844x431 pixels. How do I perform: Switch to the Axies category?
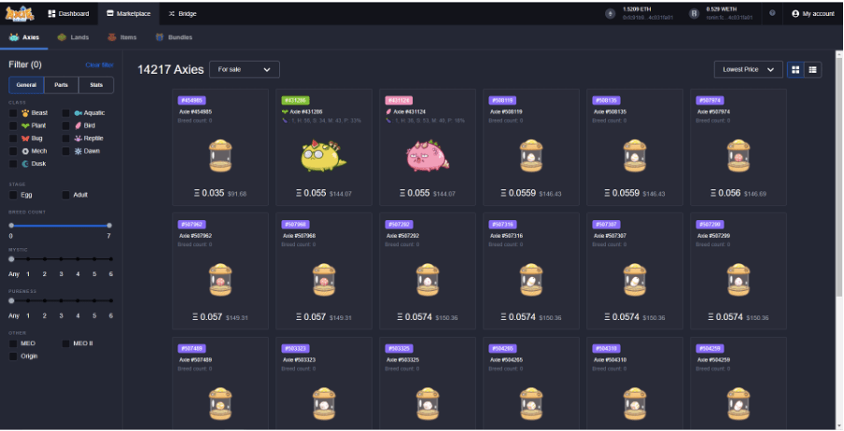(24, 37)
